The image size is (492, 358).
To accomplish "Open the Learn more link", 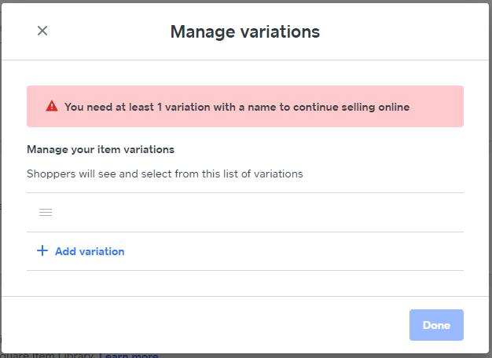I will (128, 356).
